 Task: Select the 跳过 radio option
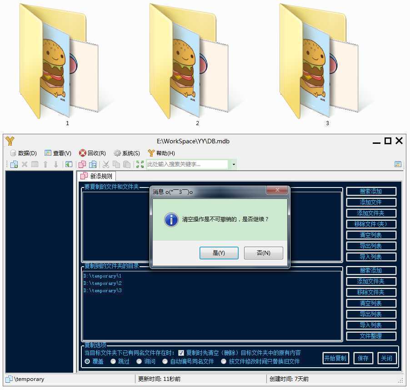click(113, 361)
